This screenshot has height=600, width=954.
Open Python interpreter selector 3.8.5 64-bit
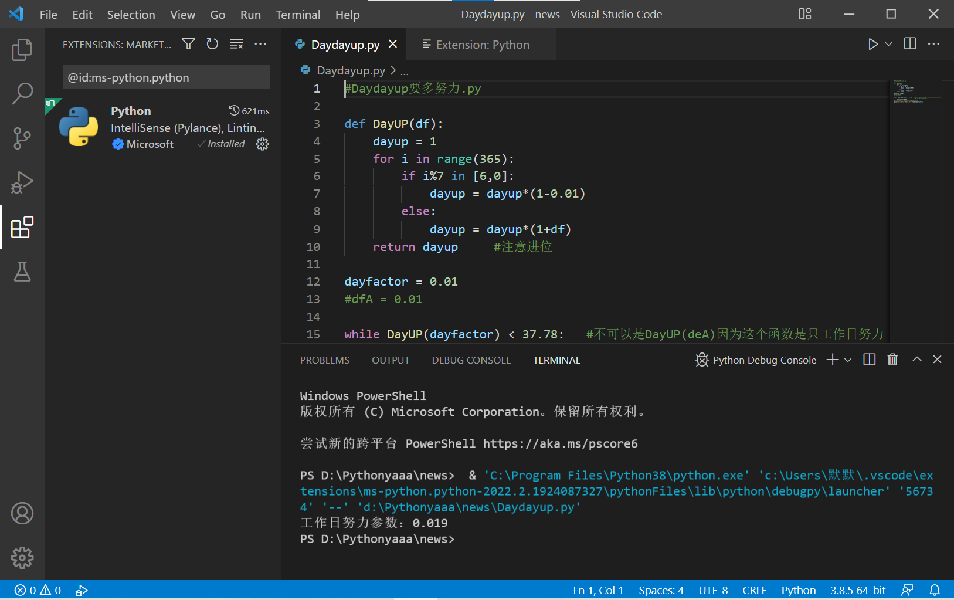[858, 590]
